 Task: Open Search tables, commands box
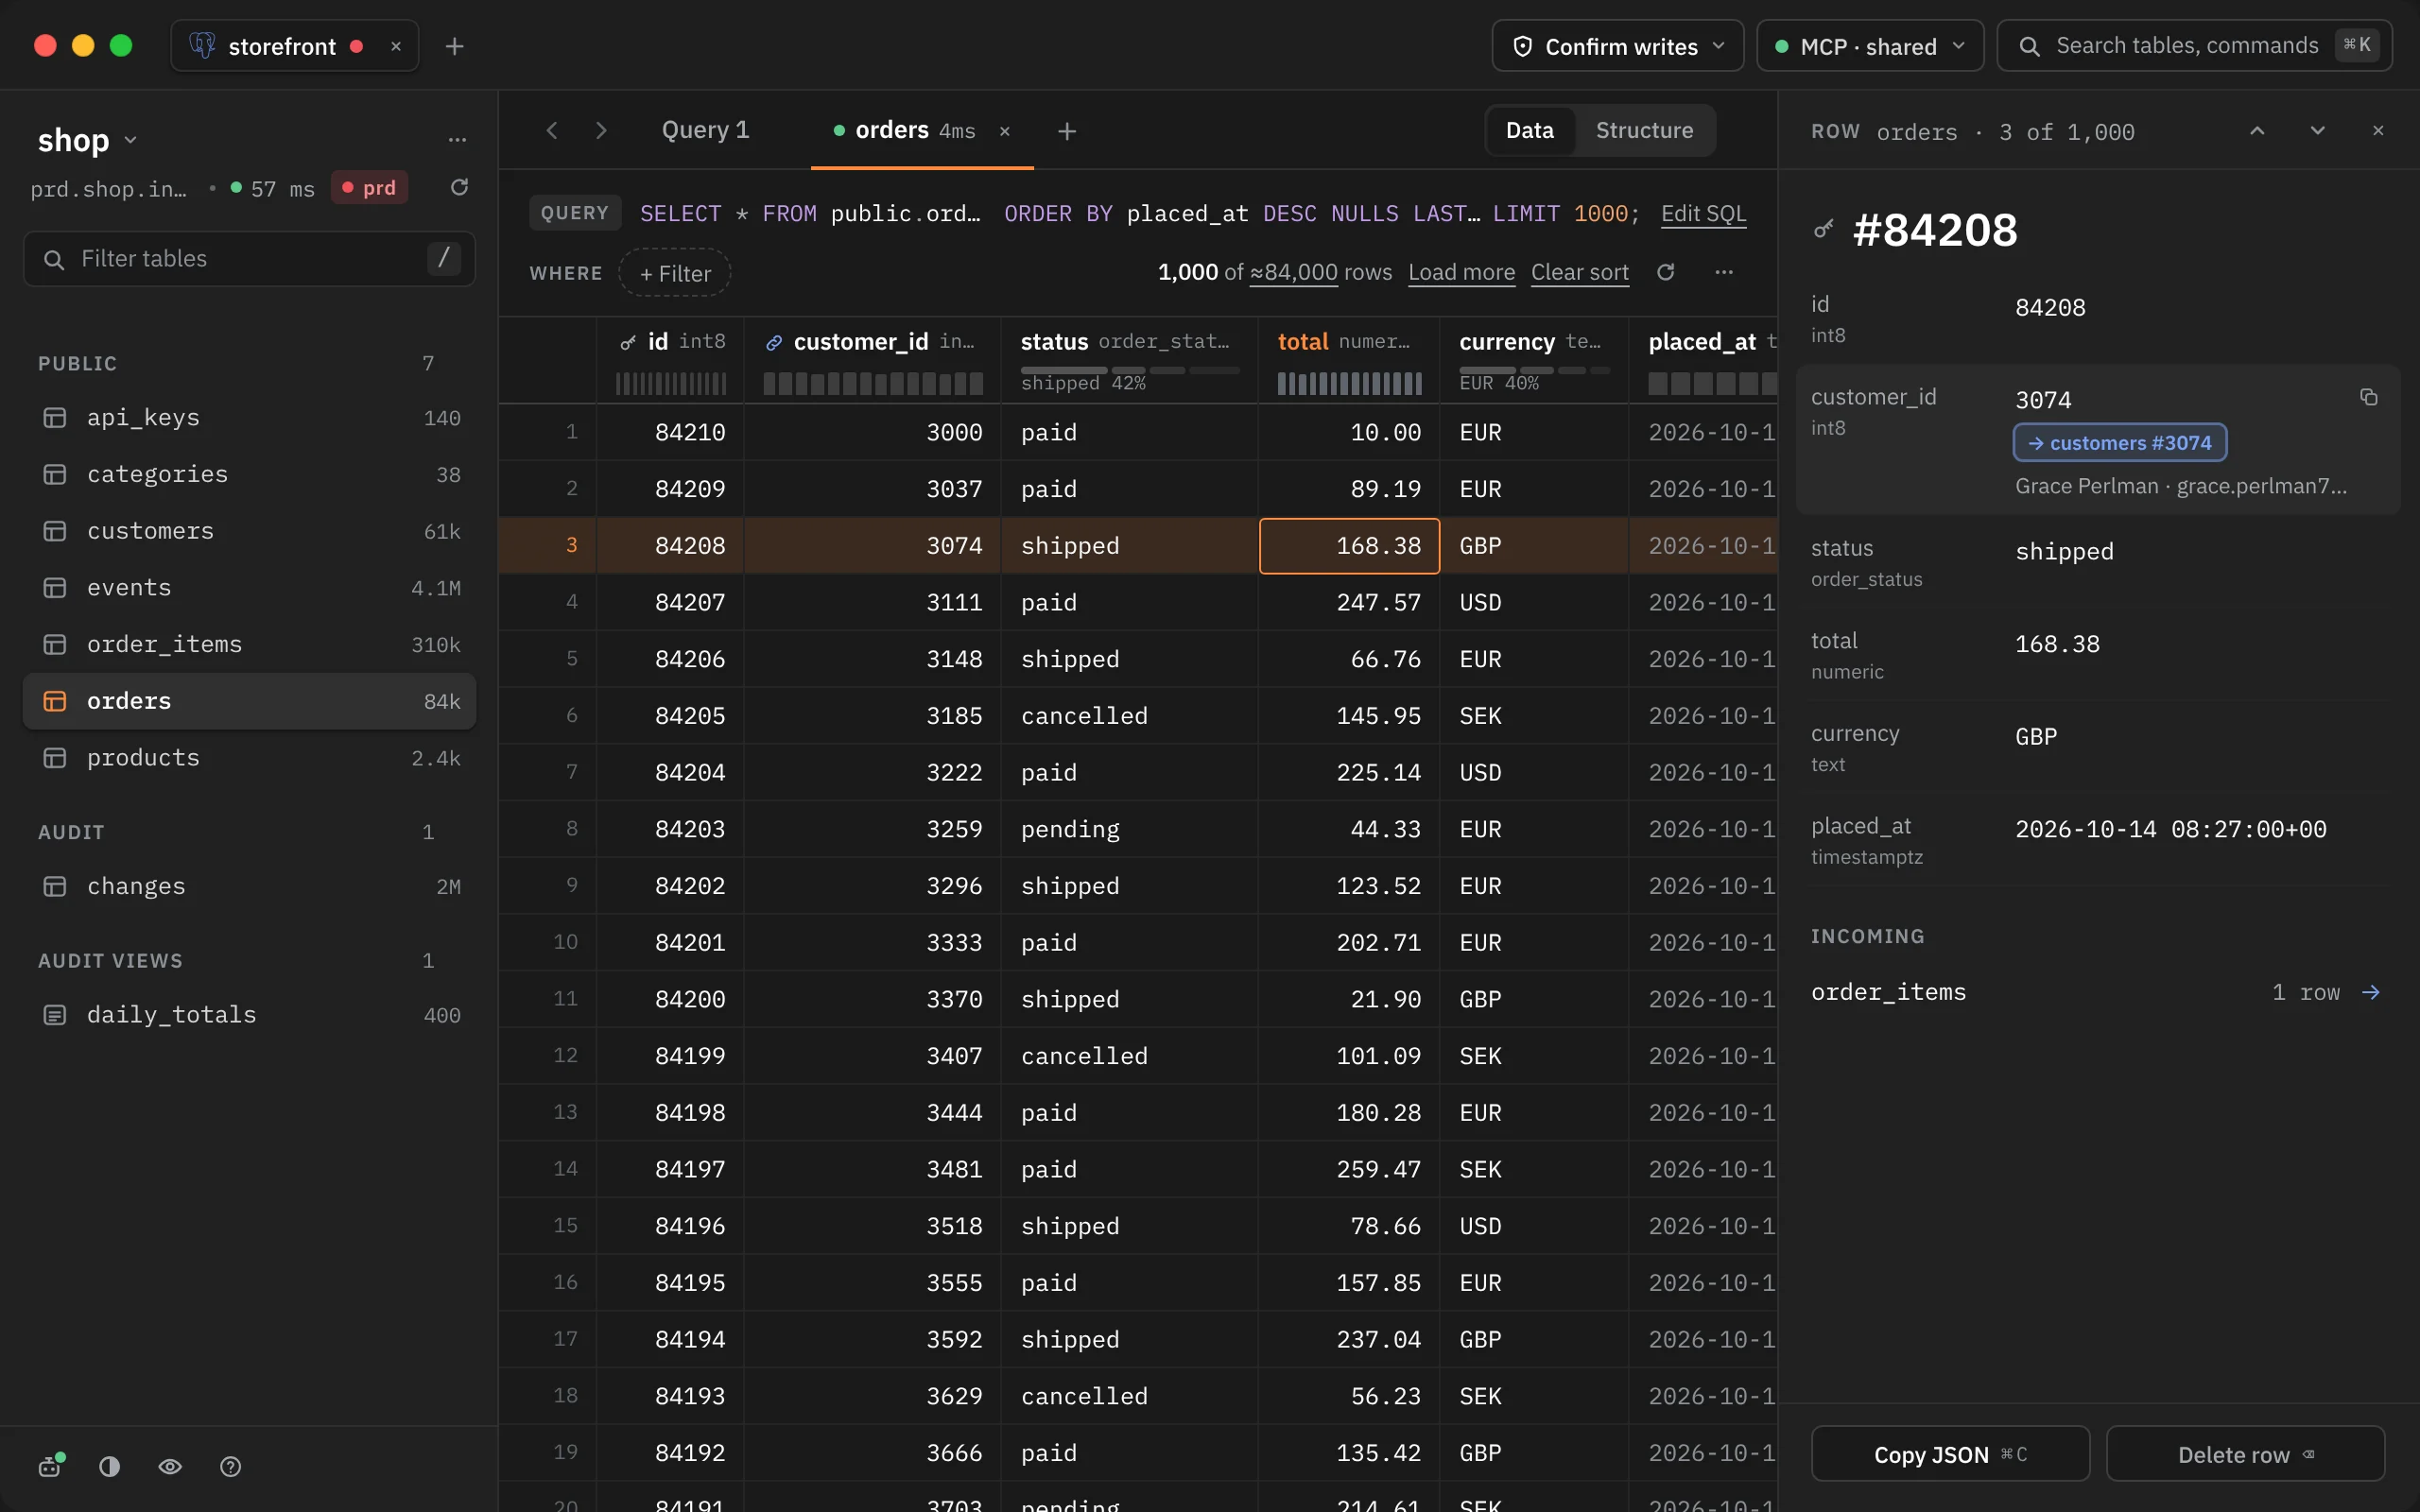2194,46
